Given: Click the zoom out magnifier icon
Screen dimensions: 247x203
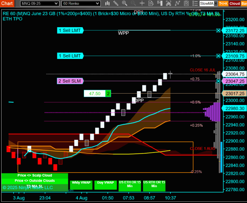Looking at the screenshot, I should click(133, 3).
